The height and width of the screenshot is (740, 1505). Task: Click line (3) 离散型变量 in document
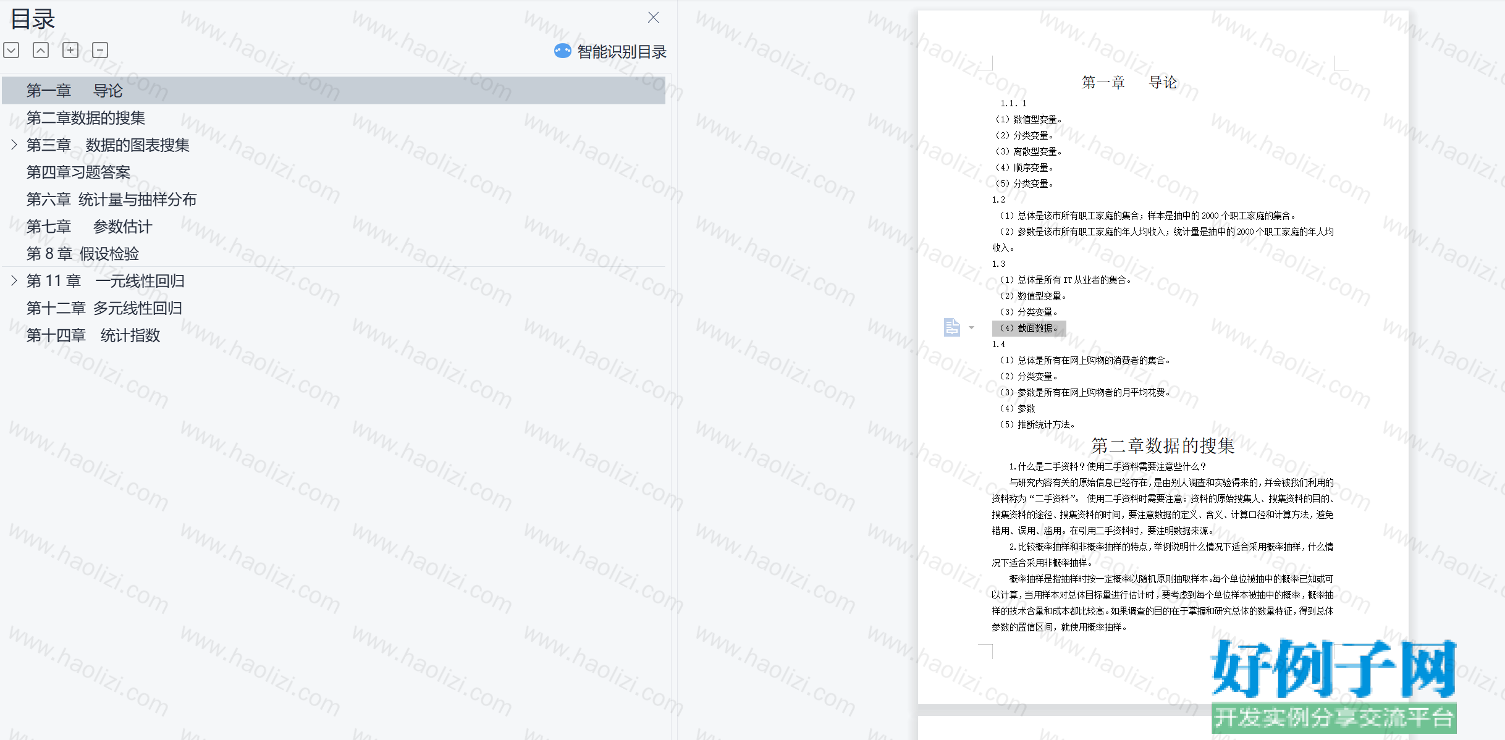tap(1029, 151)
